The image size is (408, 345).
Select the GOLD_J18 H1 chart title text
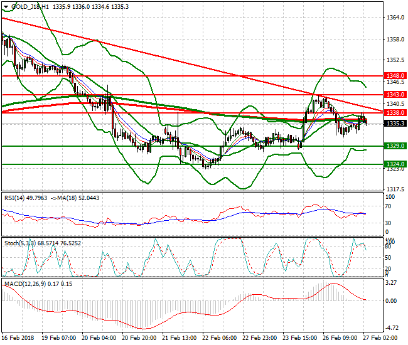[30, 7]
